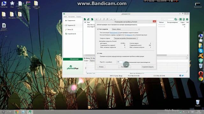Click the Рейтинг column header

[161, 22]
